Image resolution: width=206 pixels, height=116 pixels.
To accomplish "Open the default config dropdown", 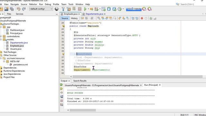I will (41, 9).
